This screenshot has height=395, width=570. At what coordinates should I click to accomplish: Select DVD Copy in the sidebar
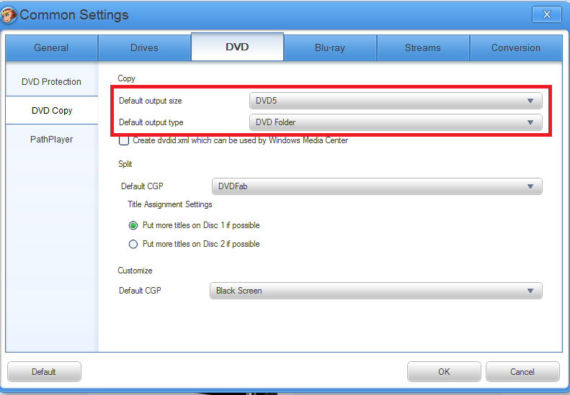coord(52,110)
